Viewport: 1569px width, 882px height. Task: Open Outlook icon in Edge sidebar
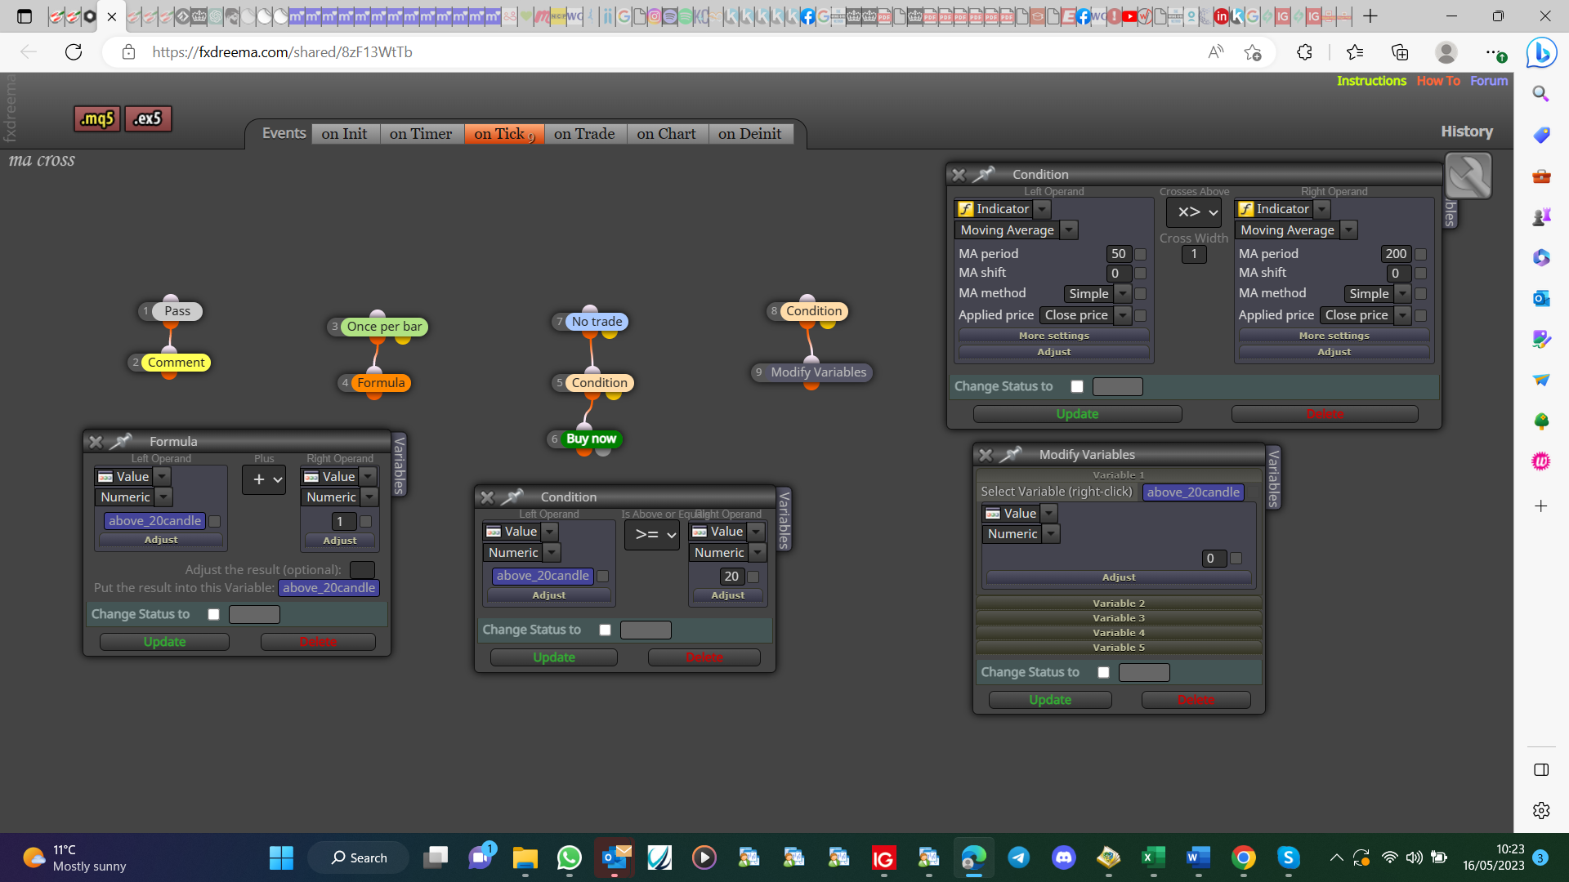1541,298
